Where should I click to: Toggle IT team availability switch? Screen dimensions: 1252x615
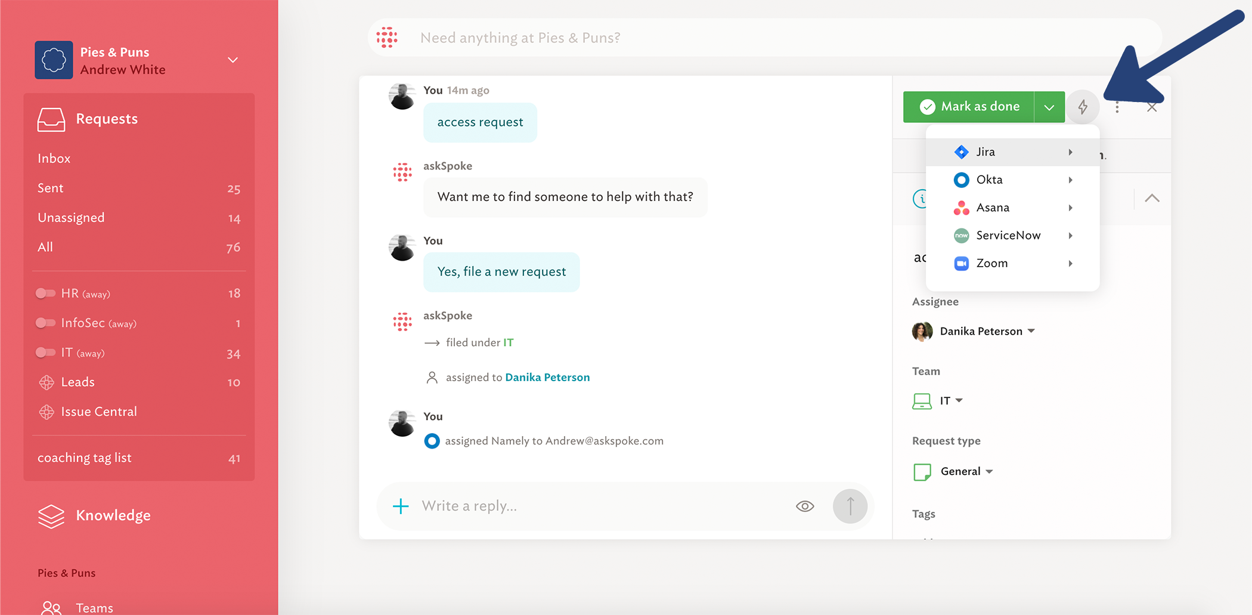click(45, 353)
